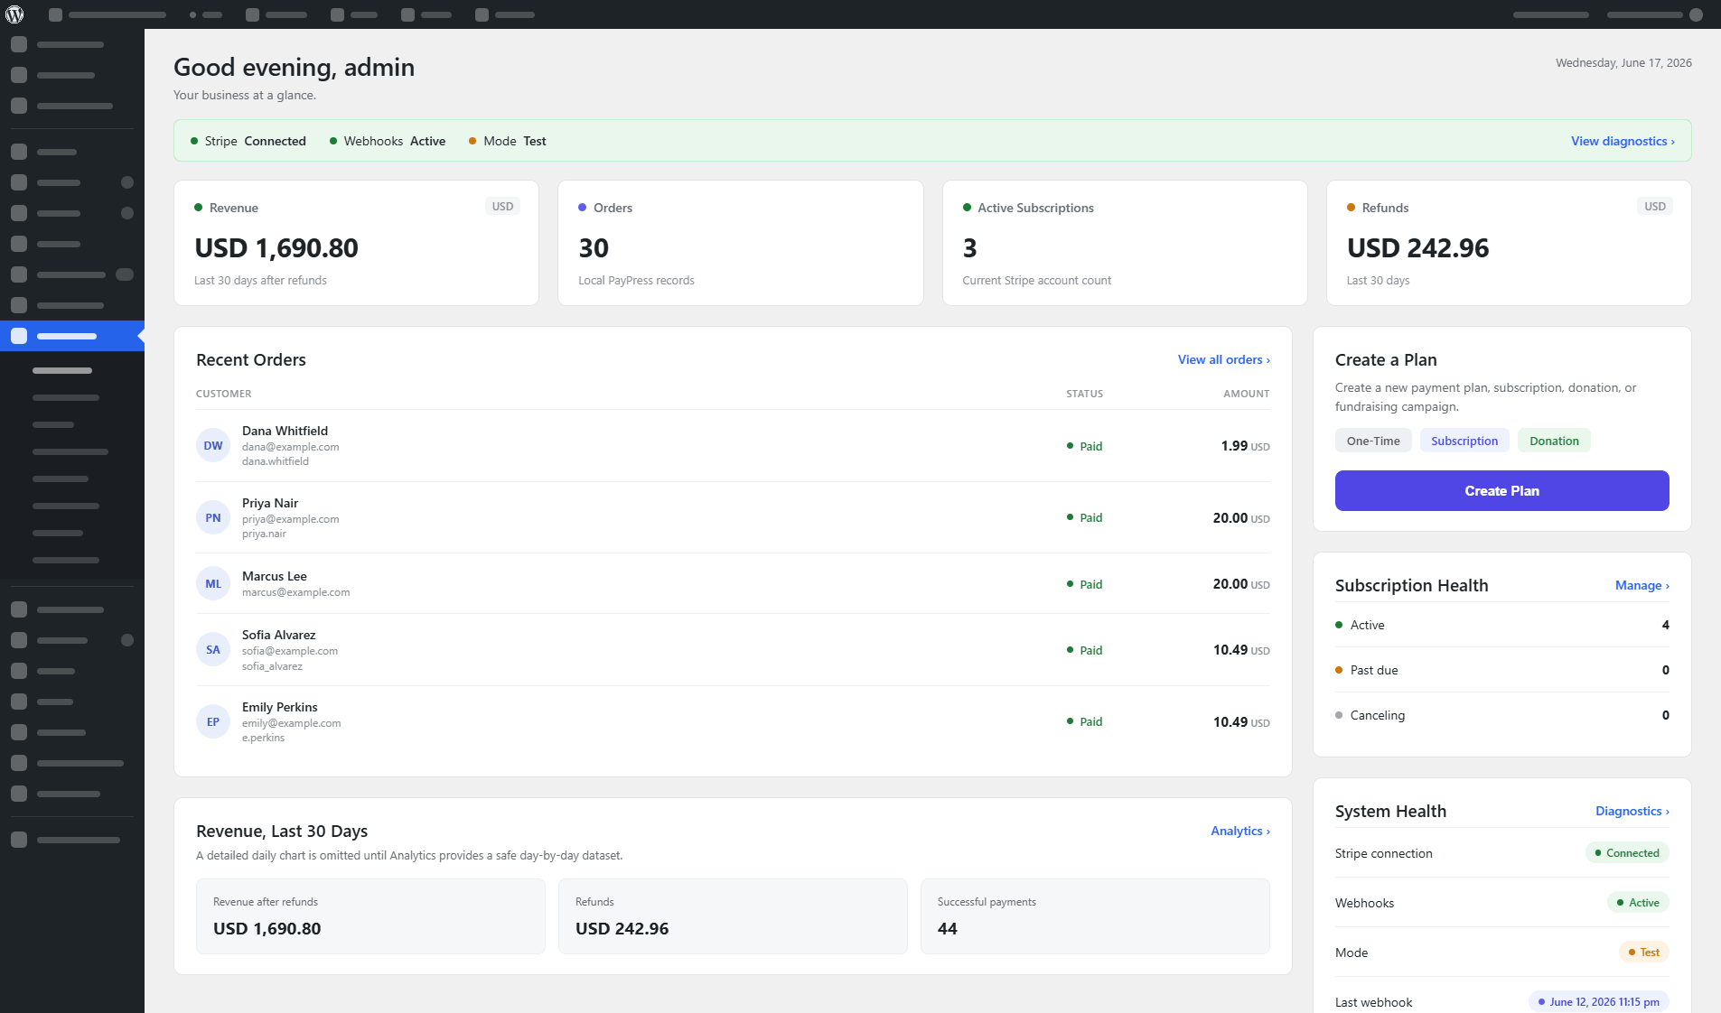Click the June 12, 2026 11:15 pm badge
Screen dimensions: 1721x1013
coord(1598,1002)
